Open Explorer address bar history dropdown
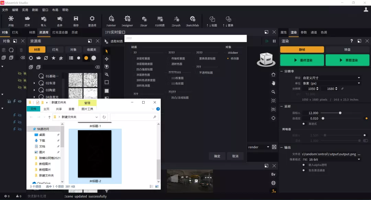Viewport: 371px width, 200px height. [97, 117]
